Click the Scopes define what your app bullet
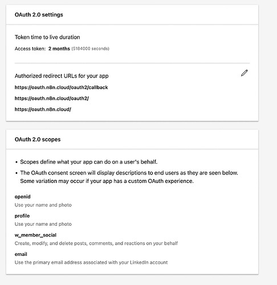The height and width of the screenshot is (285, 277). tap(89, 162)
